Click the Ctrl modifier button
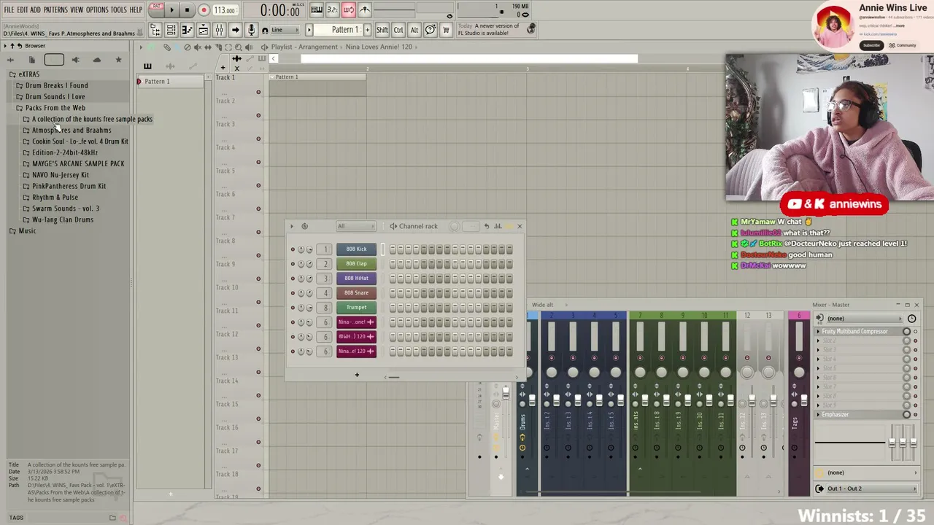This screenshot has width=934, height=525. (x=398, y=30)
